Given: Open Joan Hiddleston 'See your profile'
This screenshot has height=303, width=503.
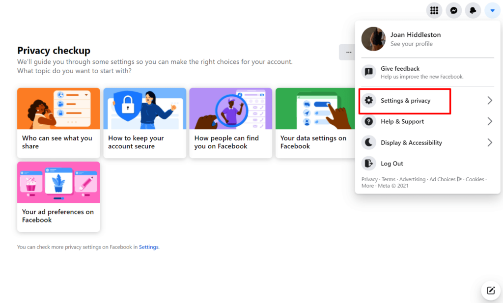Looking at the screenshot, I should (x=411, y=44).
